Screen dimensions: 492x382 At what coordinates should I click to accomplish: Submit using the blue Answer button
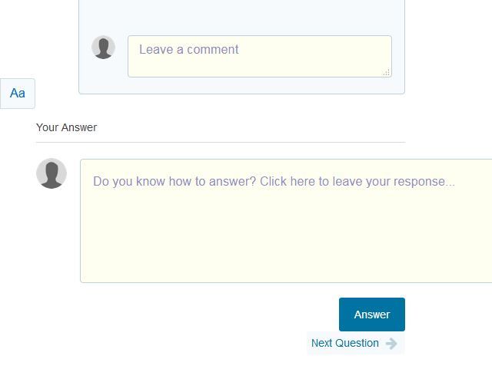(372, 314)
